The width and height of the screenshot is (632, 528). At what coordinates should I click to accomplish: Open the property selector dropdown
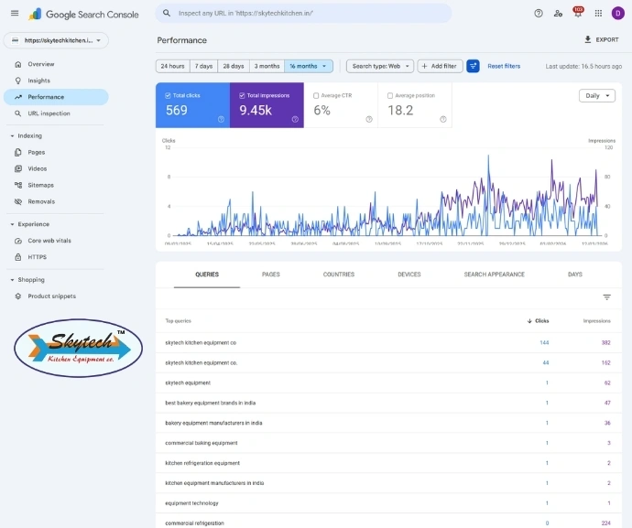[57, 40]
